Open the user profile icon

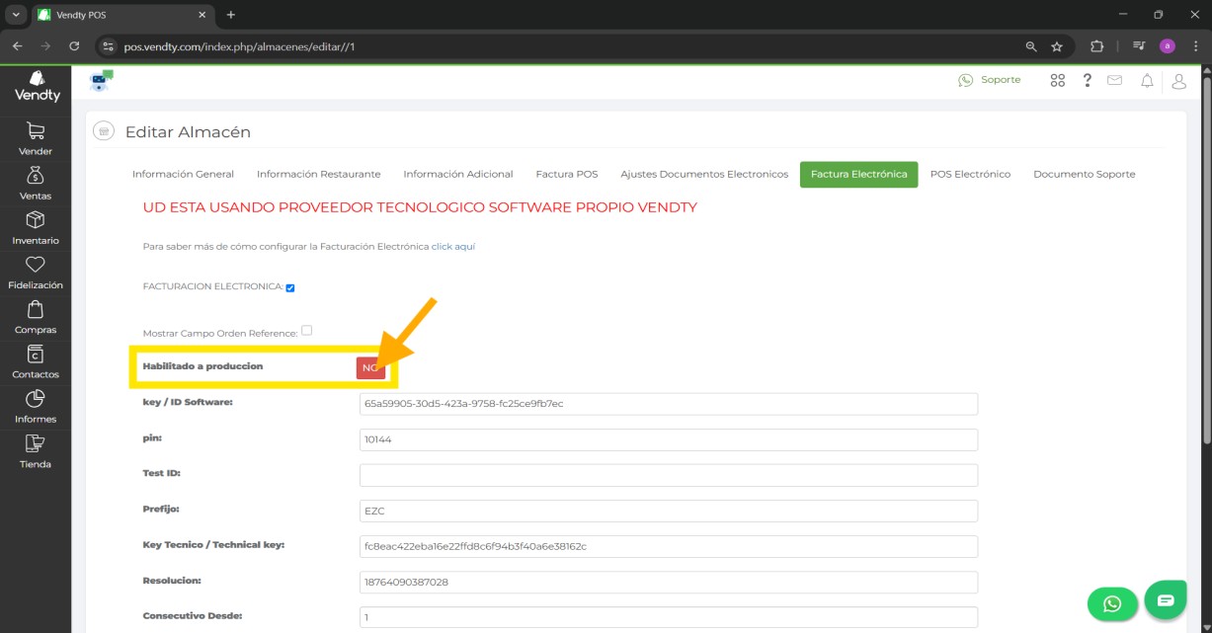pyautogui.click(x=1178, y=81)
